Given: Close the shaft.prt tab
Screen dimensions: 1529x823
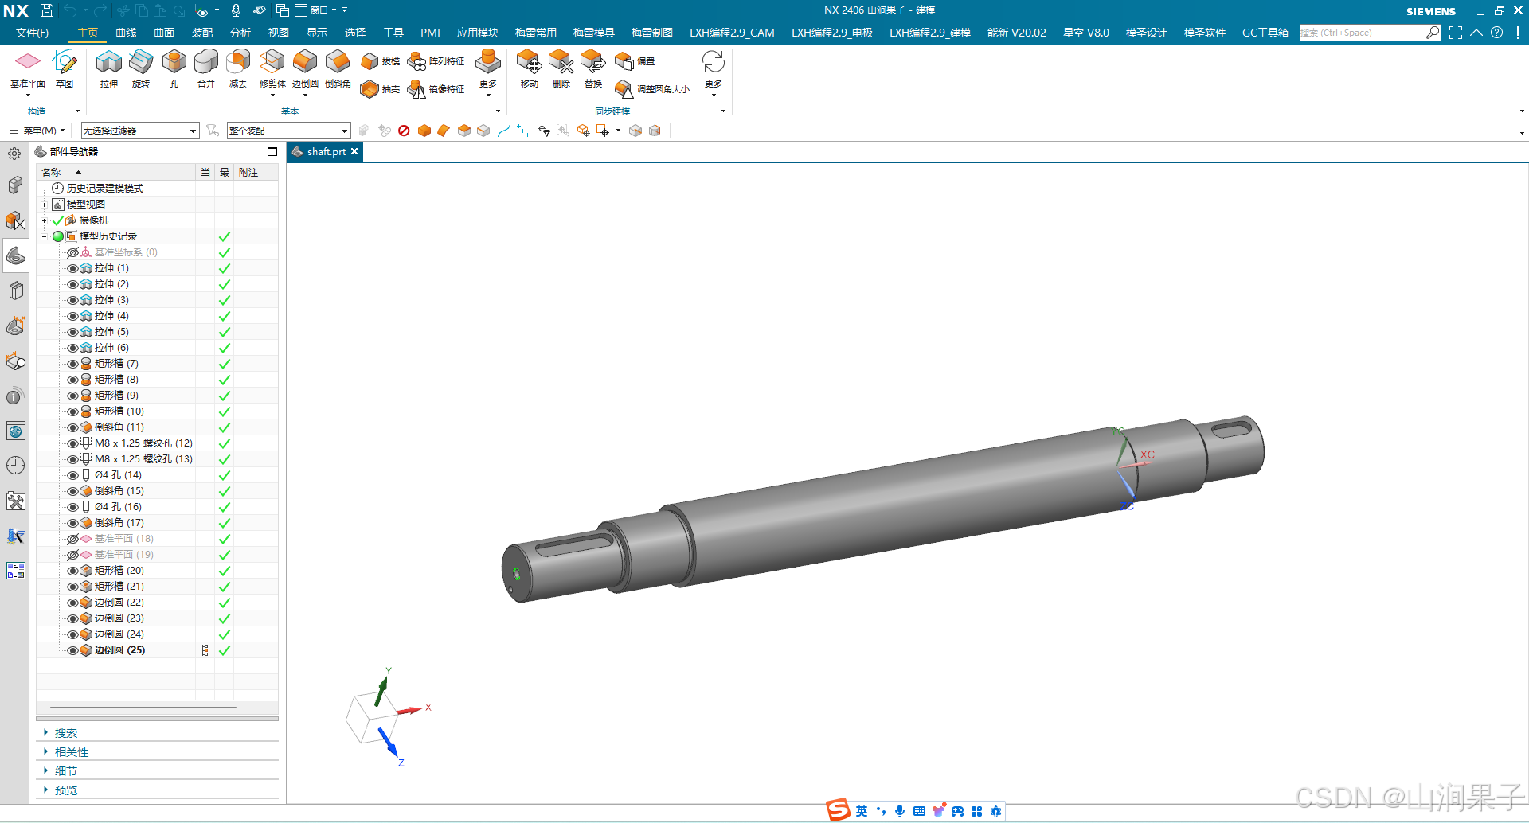Looking at the screenshot, I should [354, 151].
